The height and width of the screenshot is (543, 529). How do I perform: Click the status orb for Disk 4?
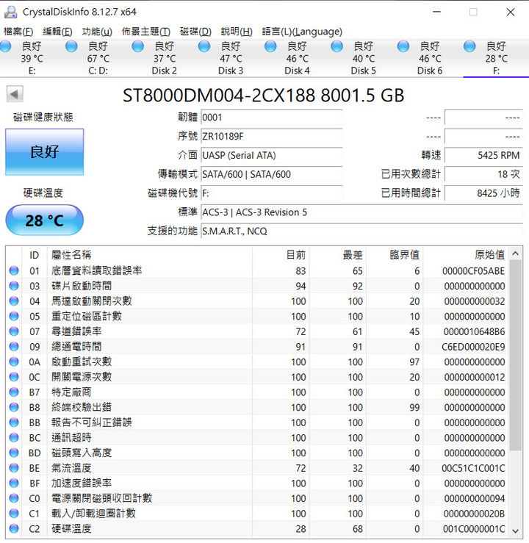click(x=270, y=46)
